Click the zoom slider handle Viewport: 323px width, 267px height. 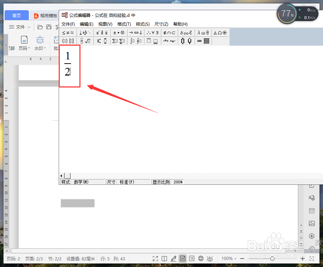pos(272,259)
